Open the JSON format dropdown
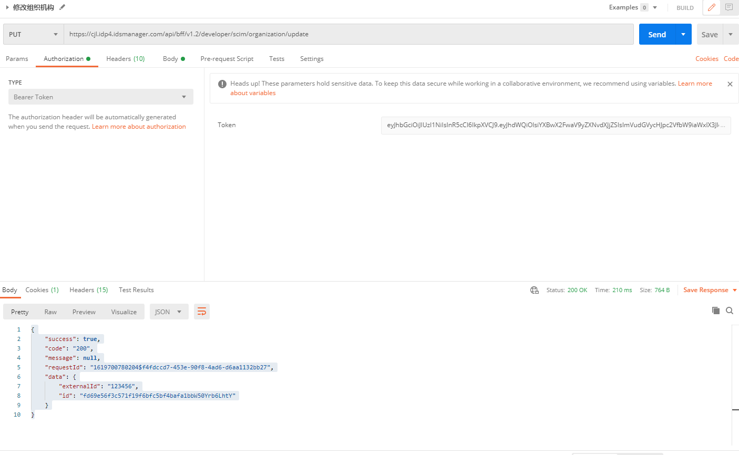Image resolution: width=739 pixels, height=455 pixels. click(x=169, y=312)
